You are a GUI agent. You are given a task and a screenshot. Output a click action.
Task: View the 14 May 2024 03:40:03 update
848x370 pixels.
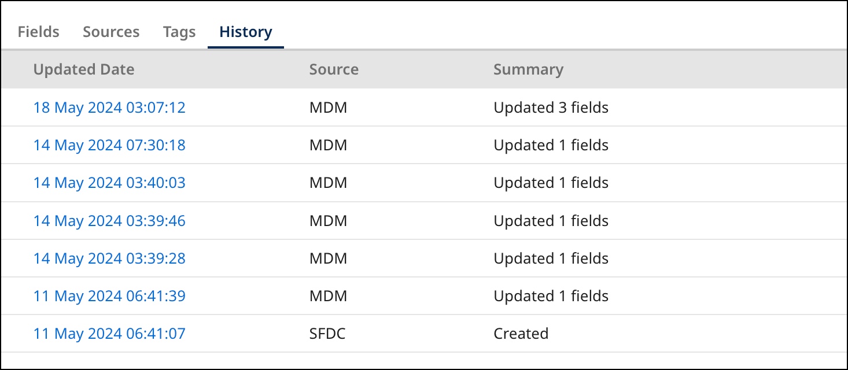(109, 183)
